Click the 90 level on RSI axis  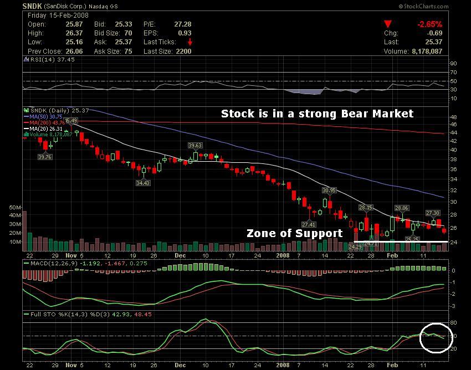point(453,63)
